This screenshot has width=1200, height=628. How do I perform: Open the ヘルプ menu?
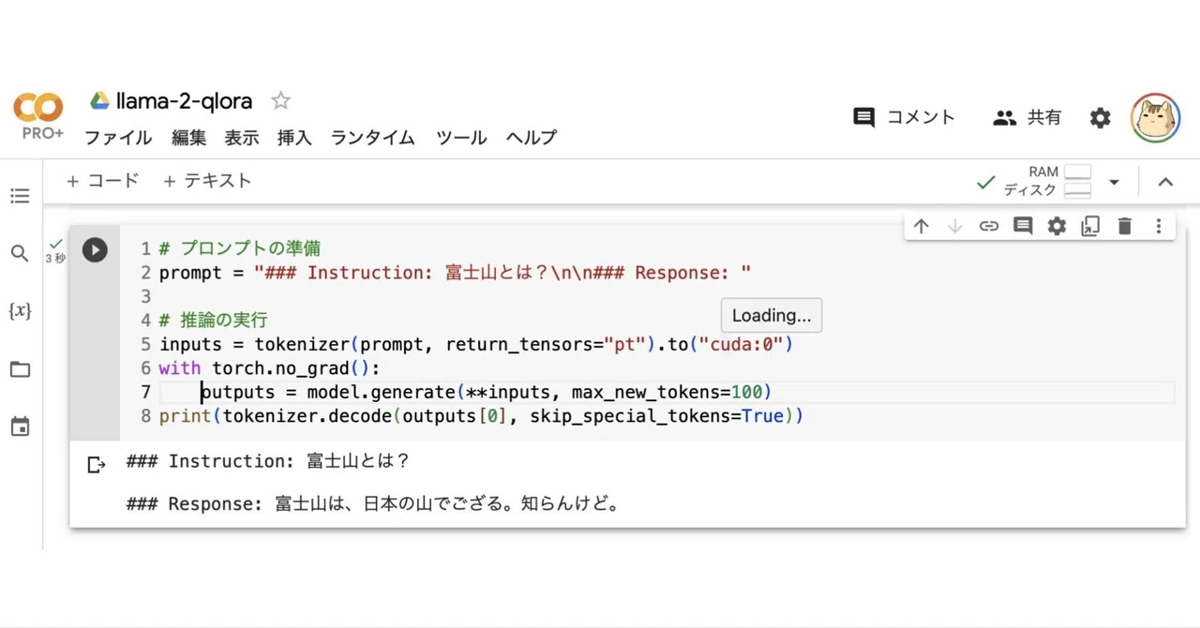coord(532,138)
